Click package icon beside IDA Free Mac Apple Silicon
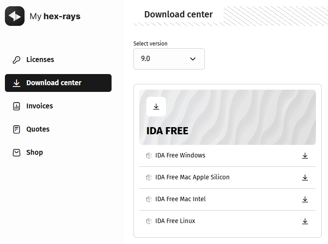This screenshot has height=244, width=328. coord(149,178)
